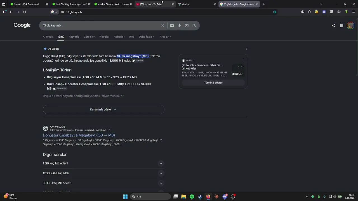Click the GitHub citation chip after "eder."
Viewport: 358px width, 201px height.
pyautogui.click(x=138, y=61)
